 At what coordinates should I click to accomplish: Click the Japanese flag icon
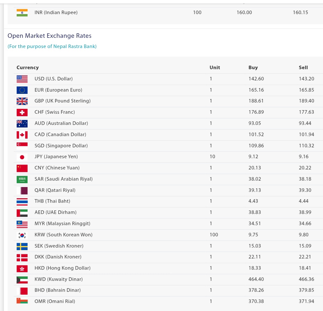[22, 157]
